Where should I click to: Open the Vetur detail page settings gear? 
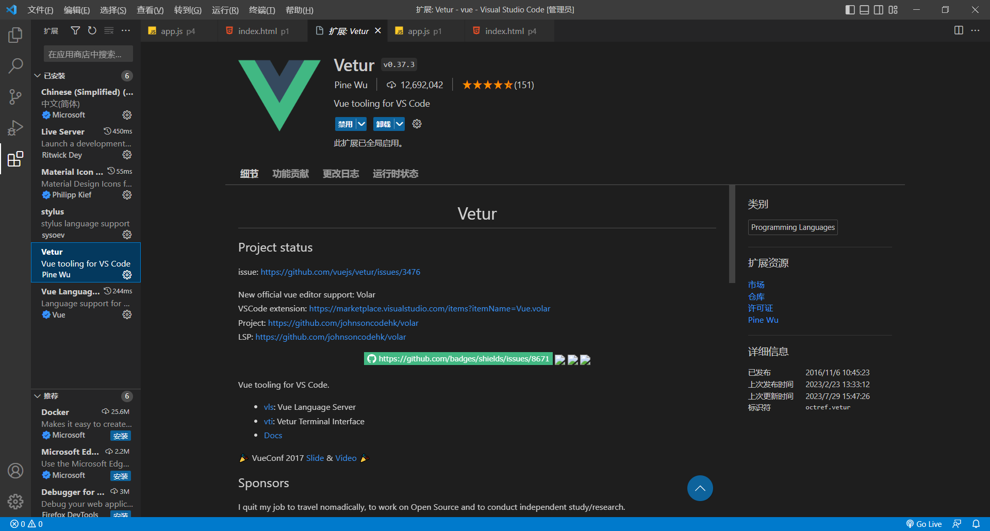417,124
